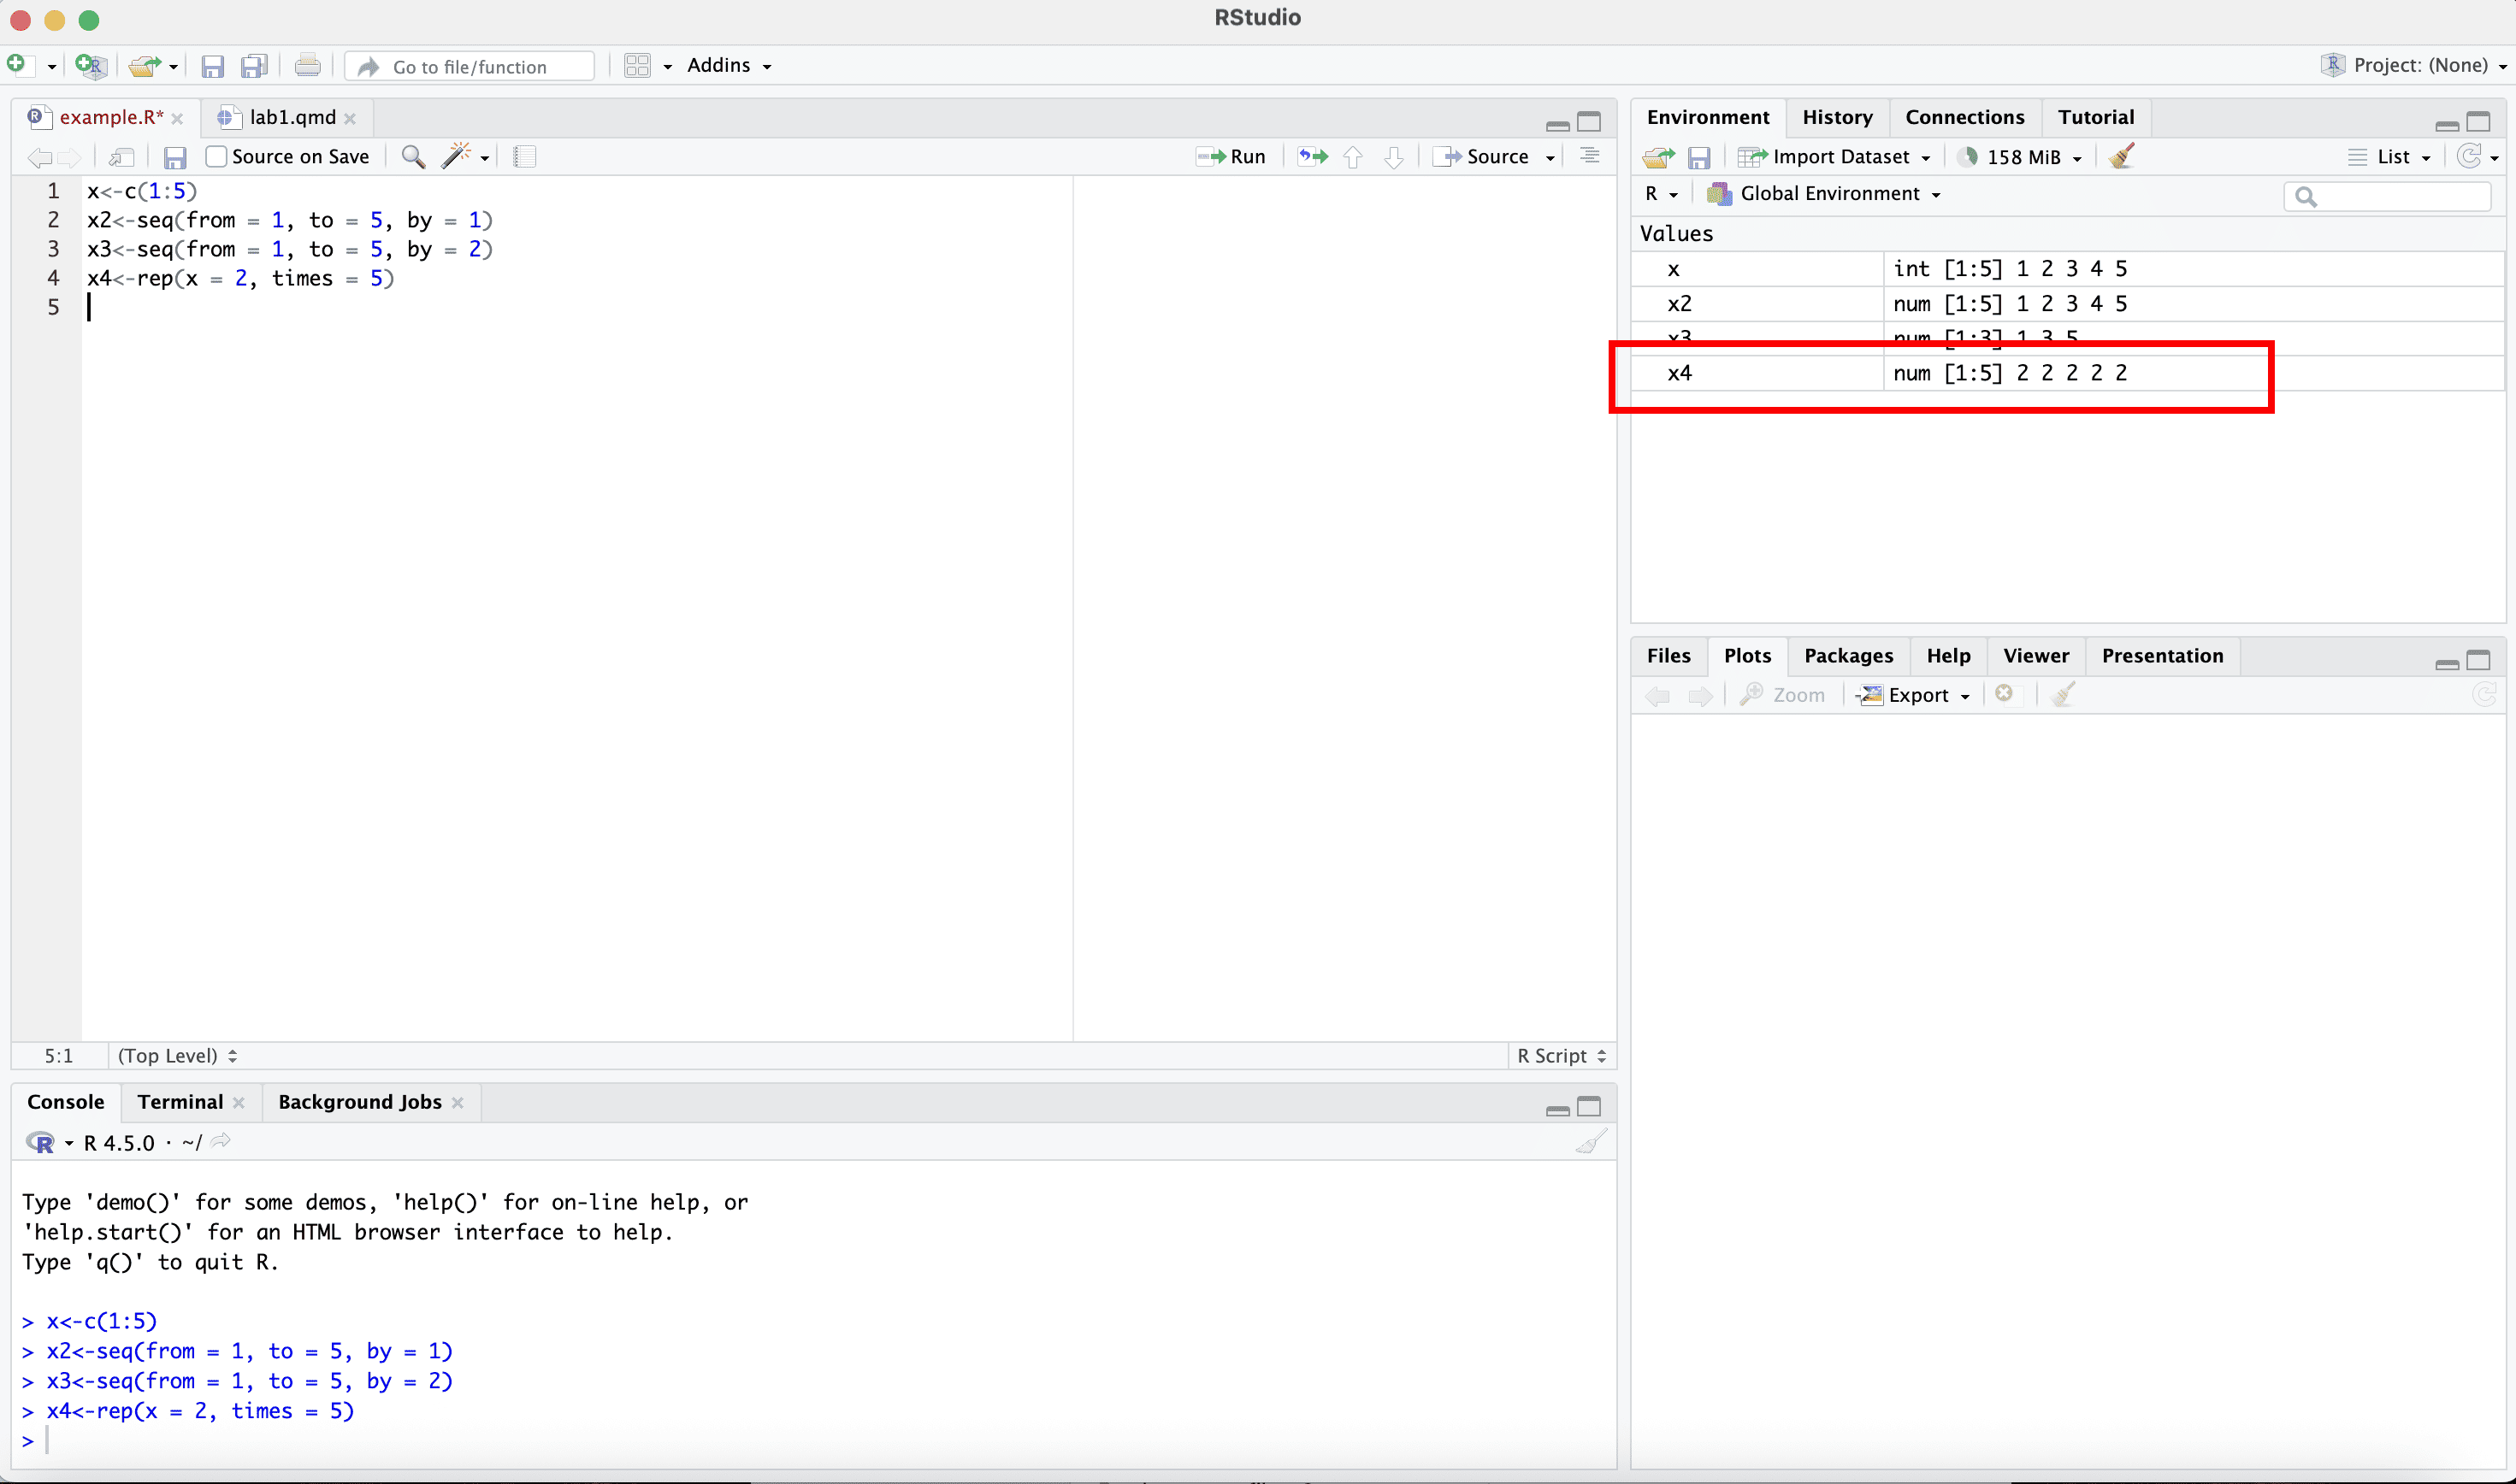Viewport: 2516px width, 1484px height.
Task: Show document outline icon in editor
Action: pos(1590,157)
